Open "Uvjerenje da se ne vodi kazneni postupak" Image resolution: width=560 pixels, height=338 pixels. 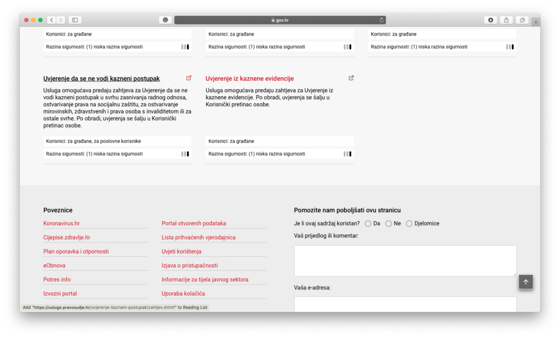point(101,79)
